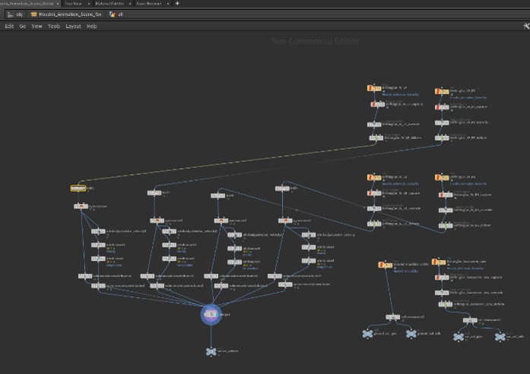Click the 'all' node icon in path bar
This screenshot has height=374, width=530.
coord(111,14)
